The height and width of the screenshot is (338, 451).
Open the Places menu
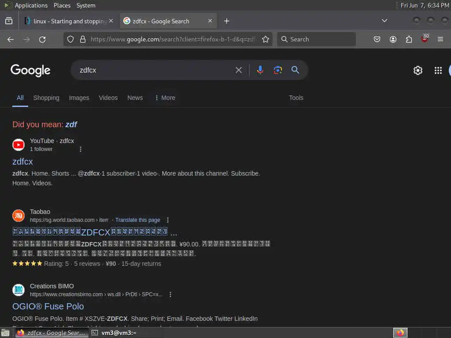(x=62, y=5)
